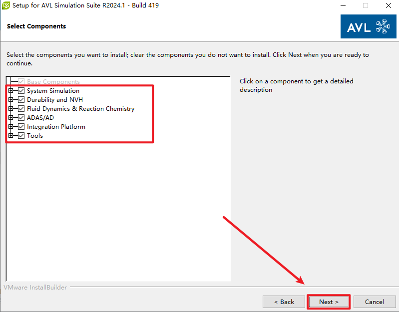399x312 pixels.
Task: Click the Next button
Action: pyautogui.click(x=329, y=302)
